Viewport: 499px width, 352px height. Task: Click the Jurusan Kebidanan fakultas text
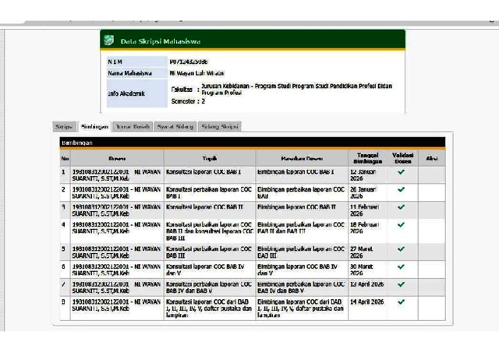(x=296, y=90)
